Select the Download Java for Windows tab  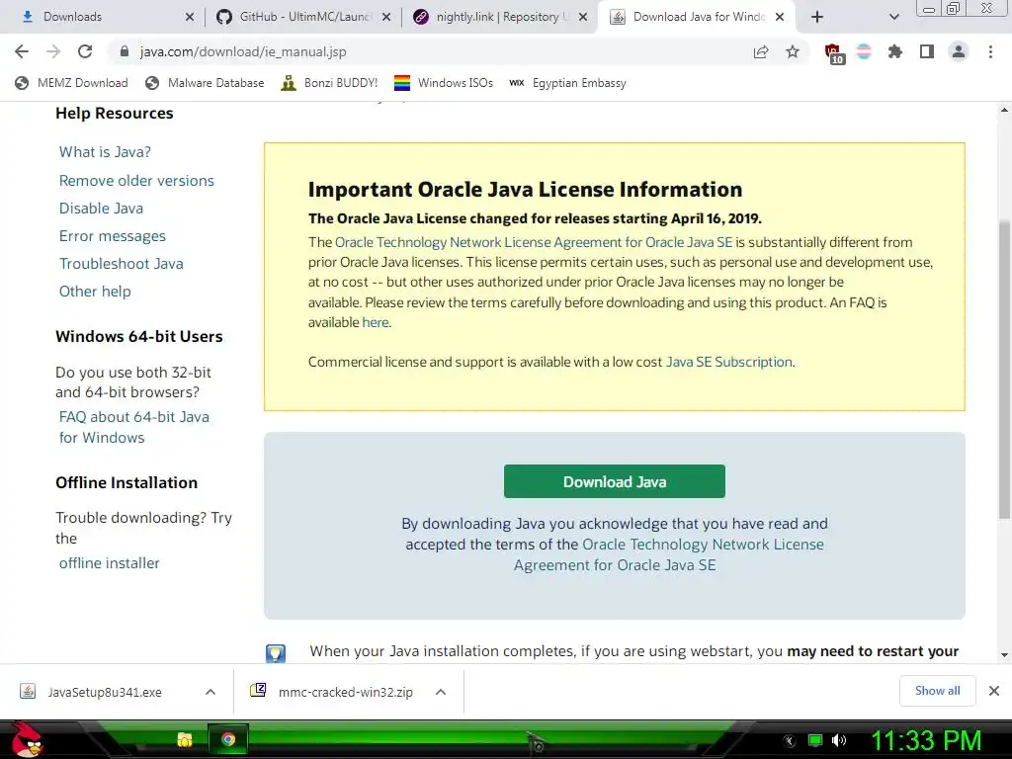697,17
